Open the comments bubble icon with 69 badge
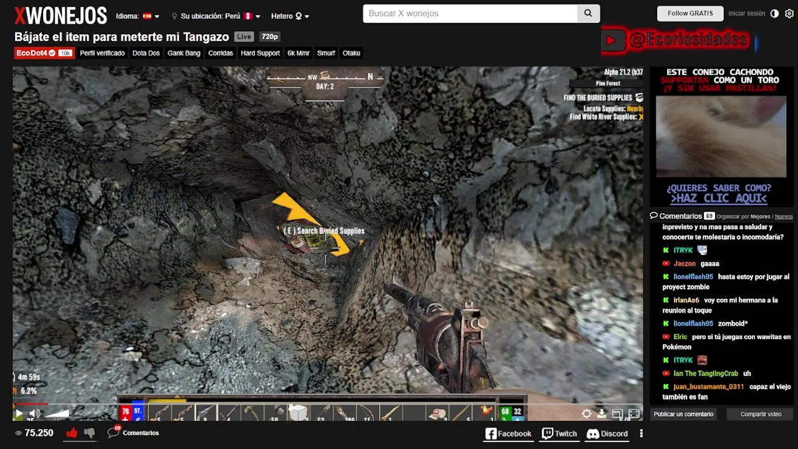 113,432
